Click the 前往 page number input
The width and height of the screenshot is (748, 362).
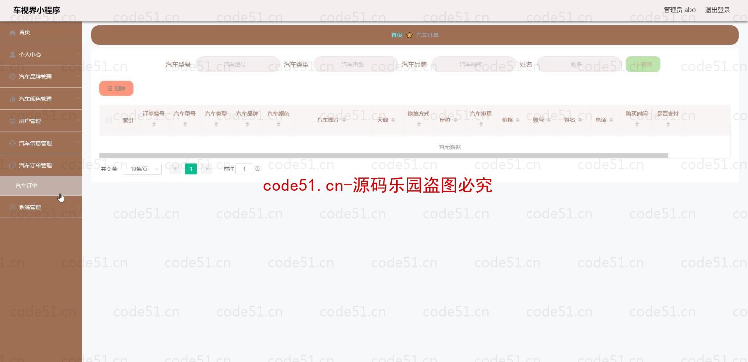(x=245, y=169)
